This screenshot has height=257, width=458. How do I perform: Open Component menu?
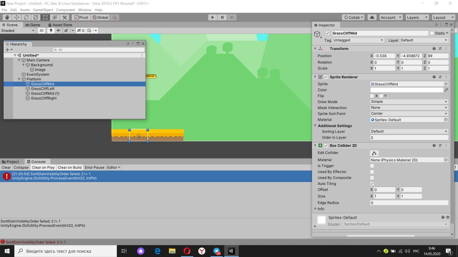65,10
